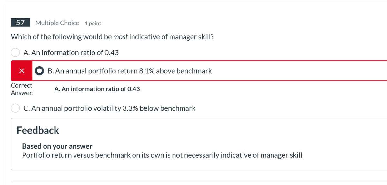
Task: Click the red X incorrect-answer icon
Action: pos(21,71)
